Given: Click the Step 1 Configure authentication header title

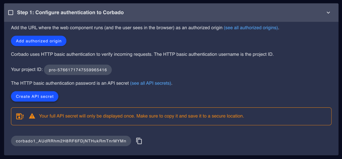Looking at the screenshot, I should [70, 13].
